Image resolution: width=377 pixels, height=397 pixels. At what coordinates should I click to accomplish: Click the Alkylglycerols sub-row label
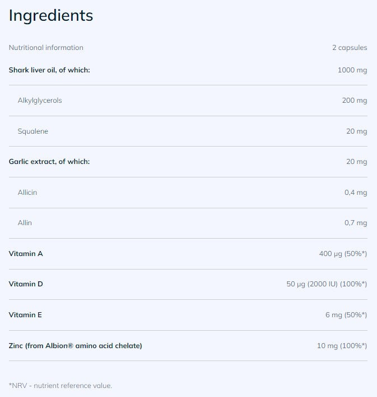click(40, 101)
